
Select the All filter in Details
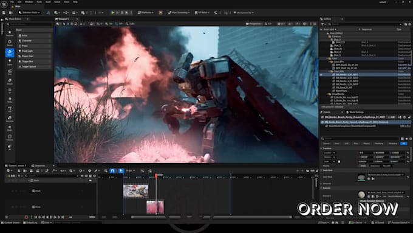tap(404, 144)
